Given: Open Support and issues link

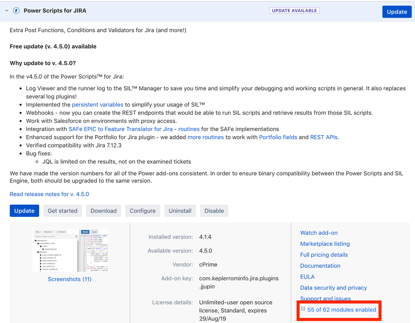Looking at the screenshot, I should [x=325, y=299].
